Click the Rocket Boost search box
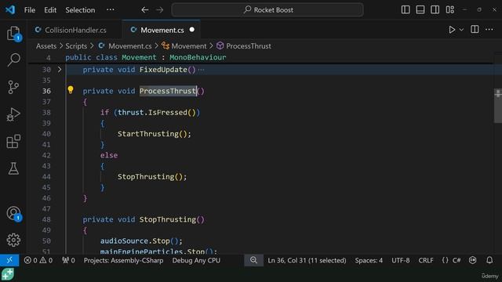This screenshot has width=502, height=282. click(x=267, y=10)
